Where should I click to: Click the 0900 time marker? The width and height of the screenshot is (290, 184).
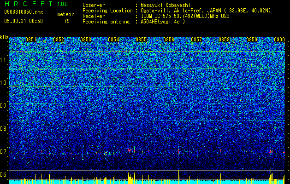279,40
